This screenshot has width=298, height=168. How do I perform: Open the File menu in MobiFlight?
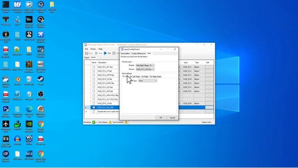coord(86,49)
